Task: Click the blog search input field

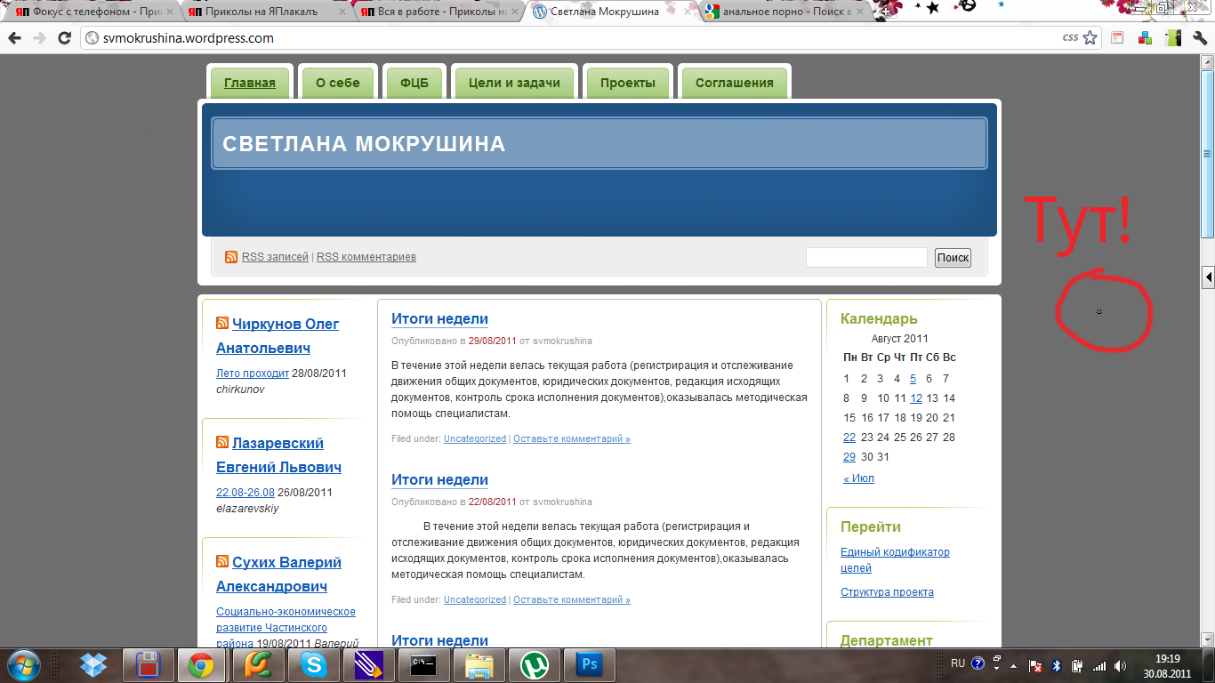Action: pyautogui.click(x=866, y=257)
